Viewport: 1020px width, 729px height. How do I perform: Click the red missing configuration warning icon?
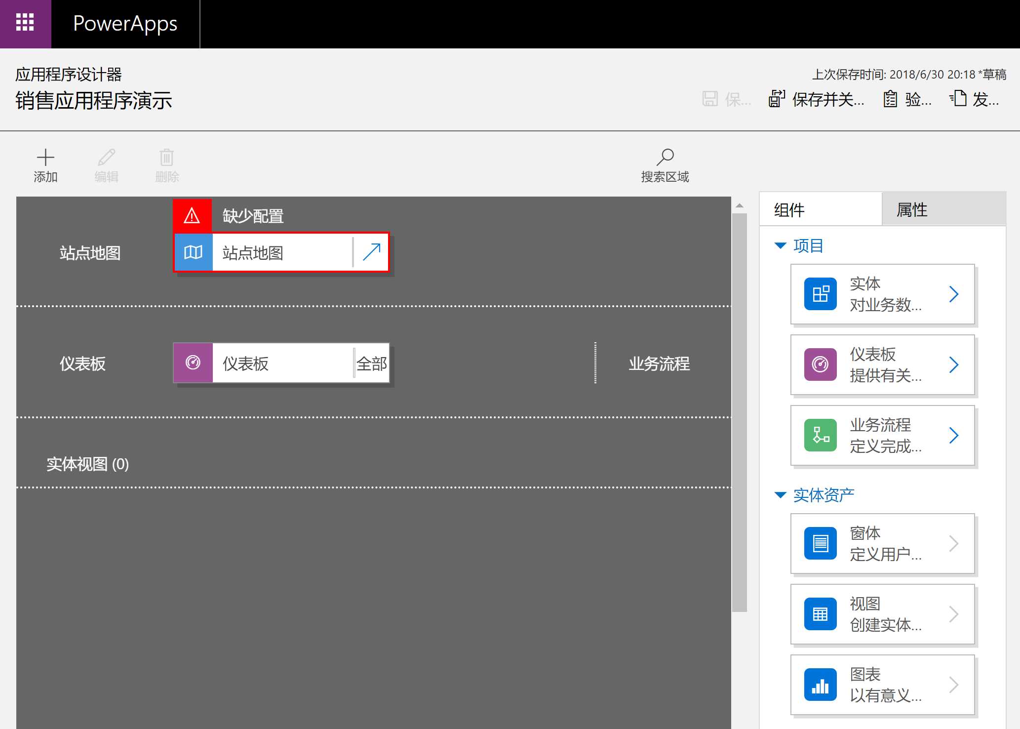coord(192,216)
